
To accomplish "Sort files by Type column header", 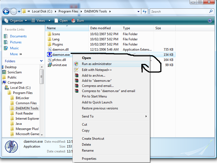I will click(137, 28).
